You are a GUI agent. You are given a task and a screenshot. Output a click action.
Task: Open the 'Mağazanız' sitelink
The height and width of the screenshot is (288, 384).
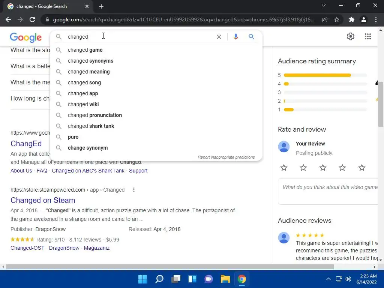click(97, 248)
